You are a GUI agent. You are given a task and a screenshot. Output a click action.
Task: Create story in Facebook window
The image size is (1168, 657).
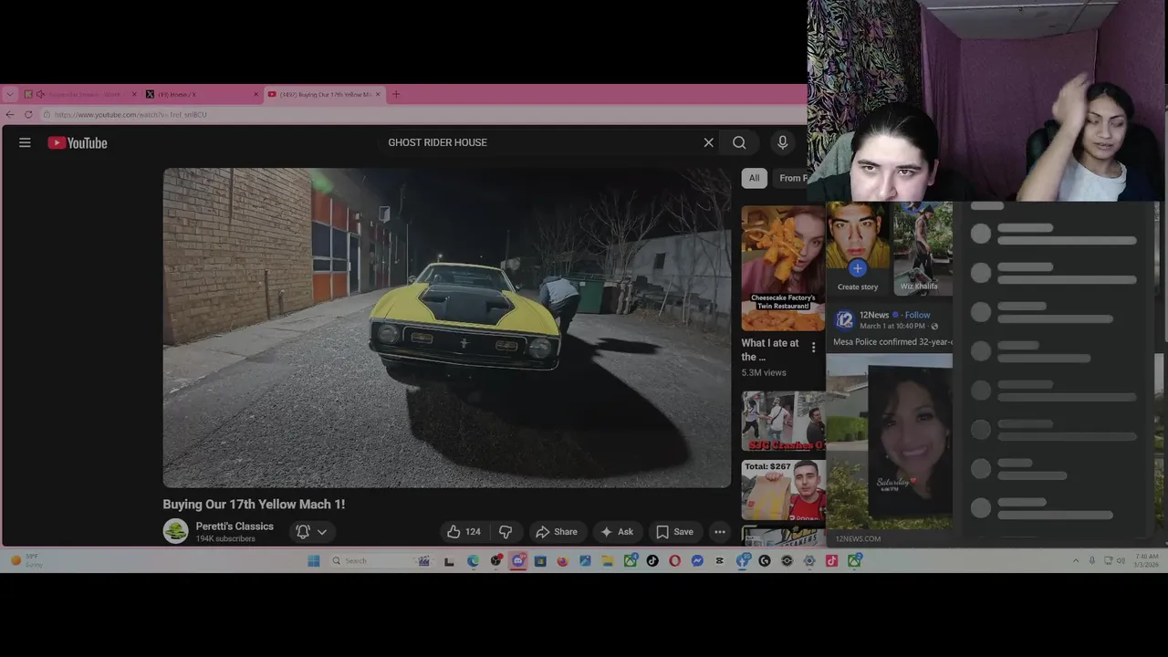[x=858, y=246]
